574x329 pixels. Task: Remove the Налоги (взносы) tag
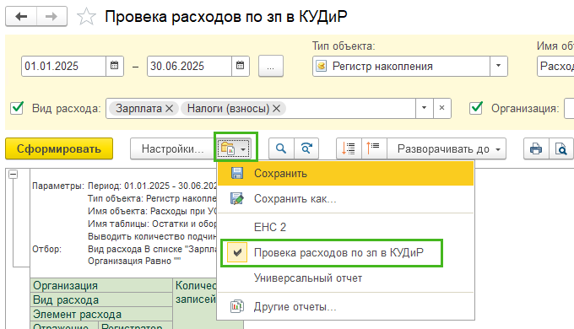coord(276,108)
